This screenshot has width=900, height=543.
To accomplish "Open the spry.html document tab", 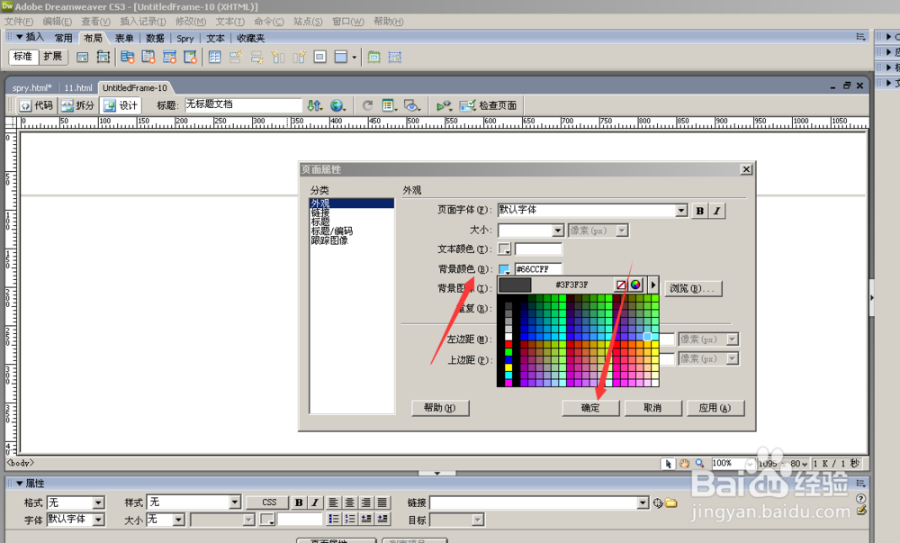I will pyautogui.click(x=32, y=88).
